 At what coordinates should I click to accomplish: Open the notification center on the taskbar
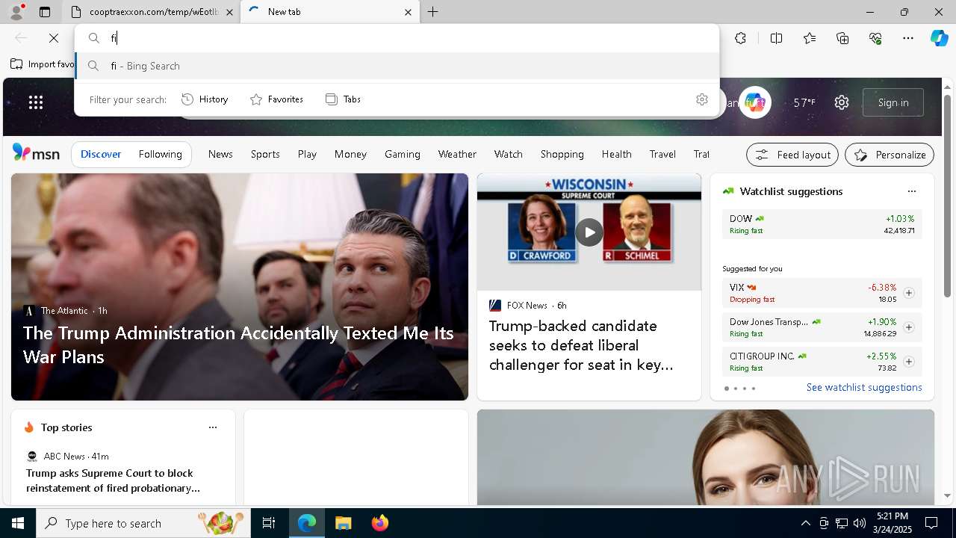pyautogui.click(x=932, y=523)
